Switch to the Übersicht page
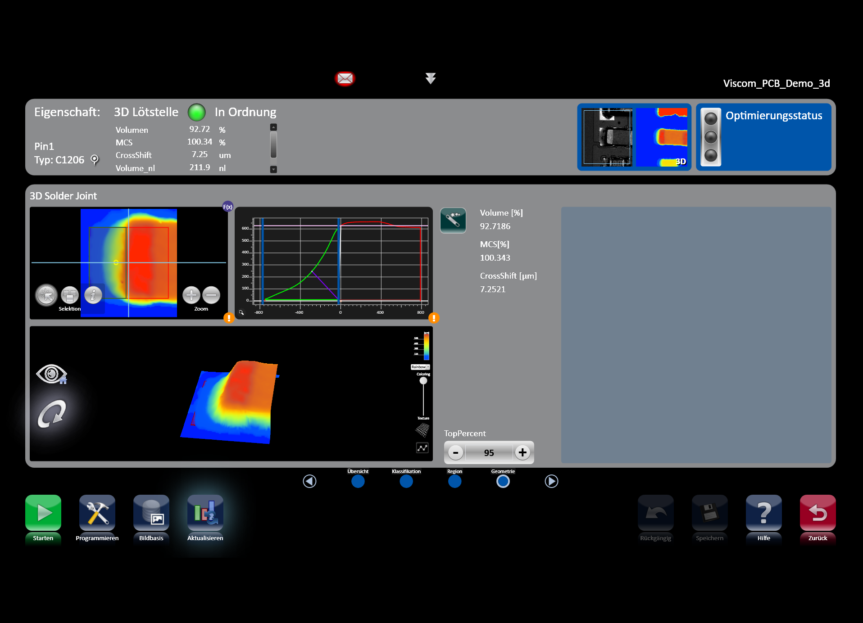Screen dimensions: 863x623 (358, 482)
